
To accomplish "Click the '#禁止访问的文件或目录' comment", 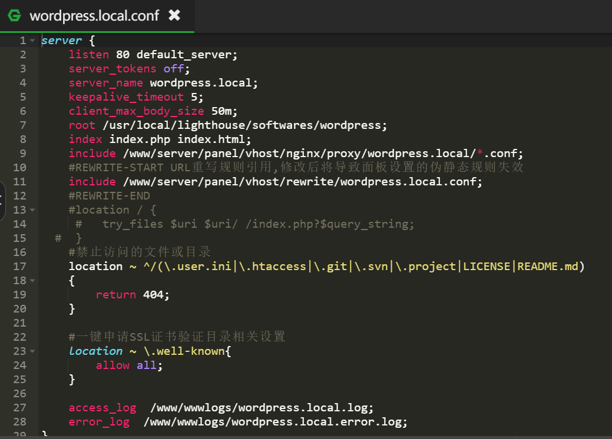I will (140, 252).
